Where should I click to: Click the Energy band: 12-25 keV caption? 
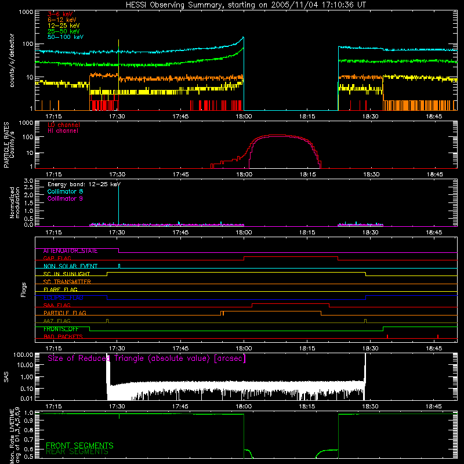(x=84, y=184)
